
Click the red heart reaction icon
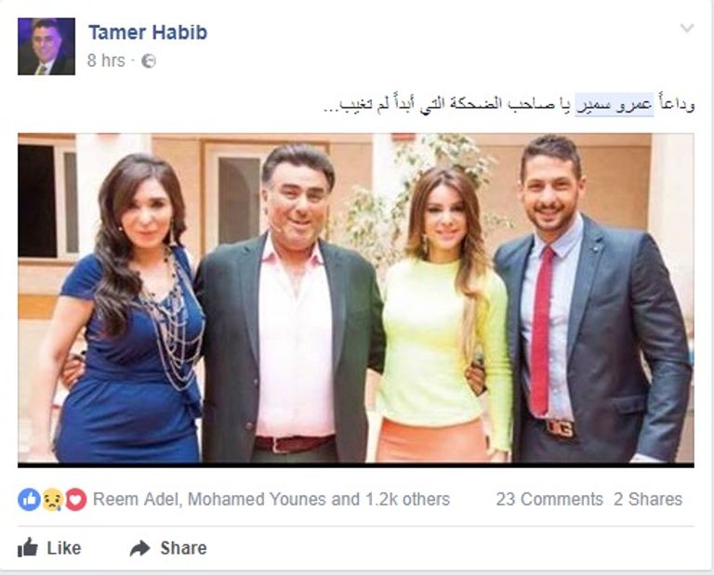click(x=76, y=500)
